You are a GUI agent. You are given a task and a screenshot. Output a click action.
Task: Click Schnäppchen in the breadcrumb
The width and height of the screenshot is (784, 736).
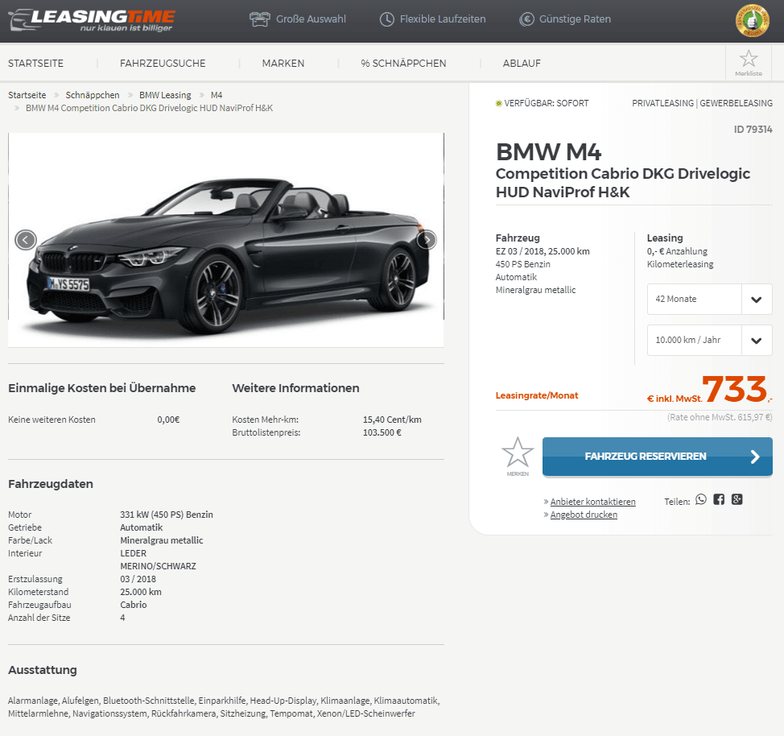[93, 95]
